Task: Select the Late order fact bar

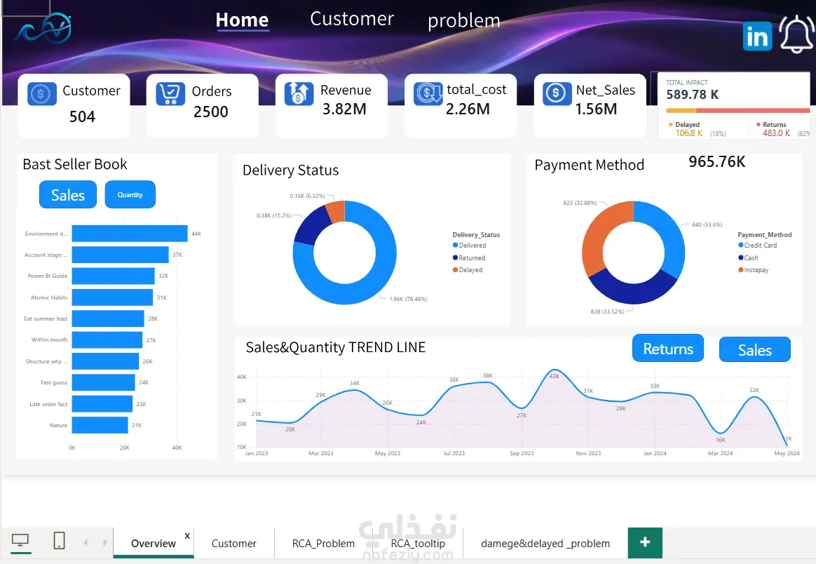Action: pyautogui.click(x=102, y=403)
